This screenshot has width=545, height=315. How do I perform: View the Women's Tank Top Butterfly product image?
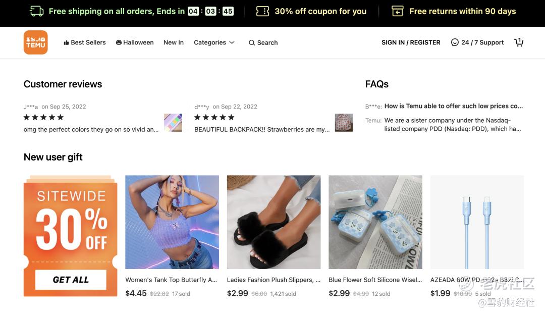click(172, 222)
